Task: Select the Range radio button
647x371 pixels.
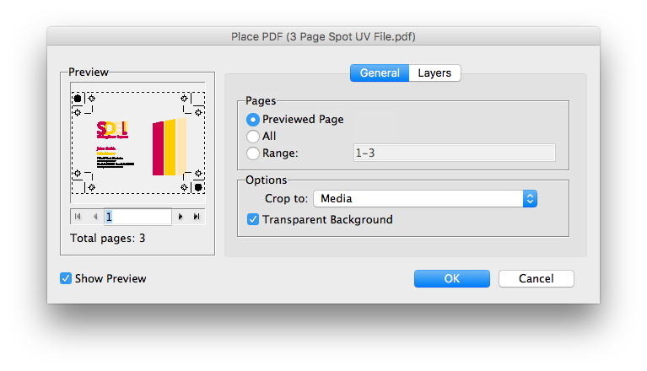Action: pyautogui.click(x=253, y=153)
